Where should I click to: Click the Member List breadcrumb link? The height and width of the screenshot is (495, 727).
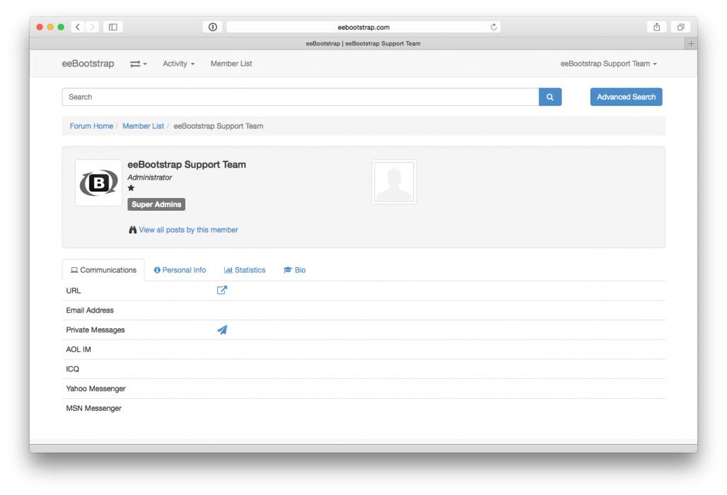144,126
